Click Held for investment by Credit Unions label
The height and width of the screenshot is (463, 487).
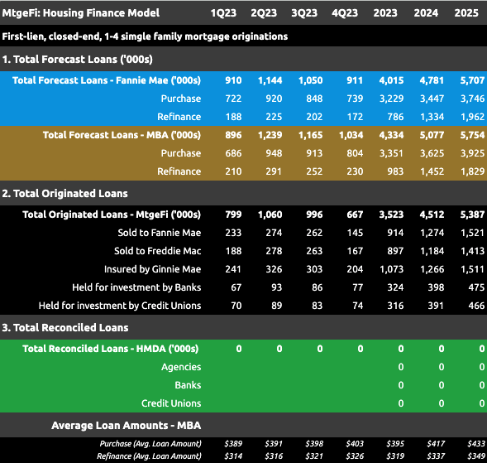coord(120,306)
